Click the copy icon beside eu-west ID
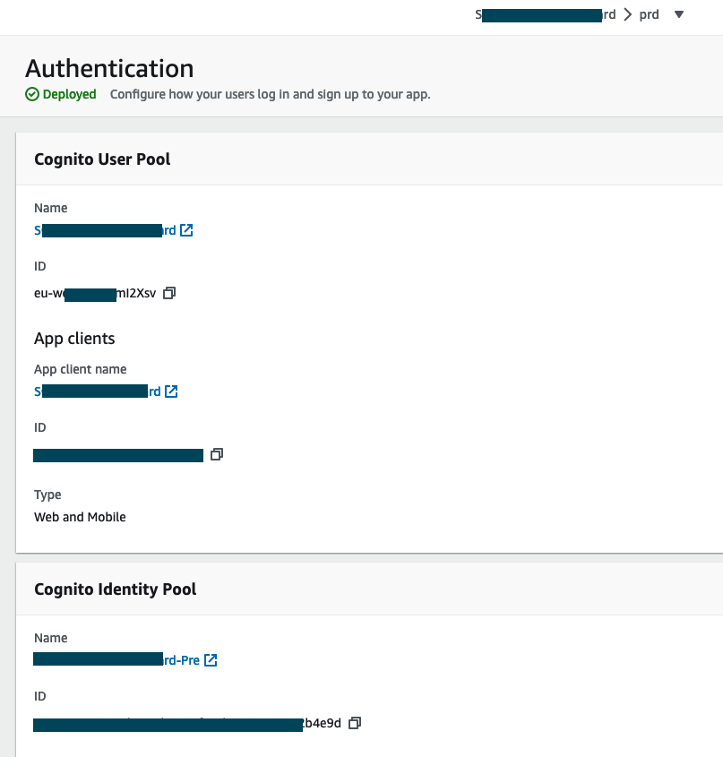 (169, 293)
